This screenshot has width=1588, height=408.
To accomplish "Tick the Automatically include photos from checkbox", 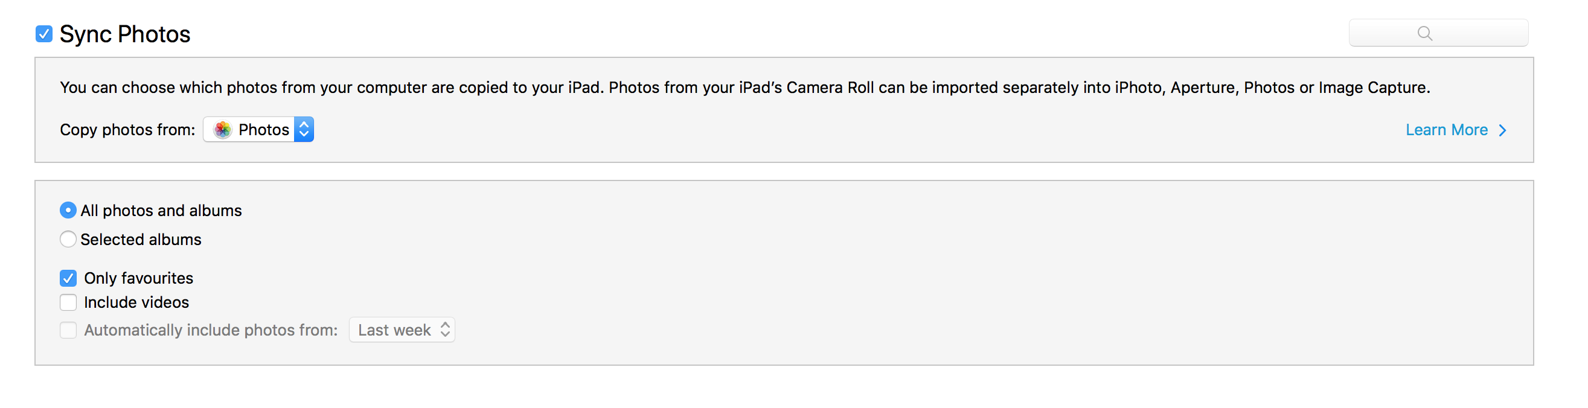I will (x=68, y=330).
